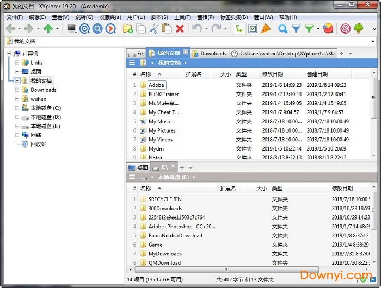Select the FLiNGTrainer folder

[163, 94]
